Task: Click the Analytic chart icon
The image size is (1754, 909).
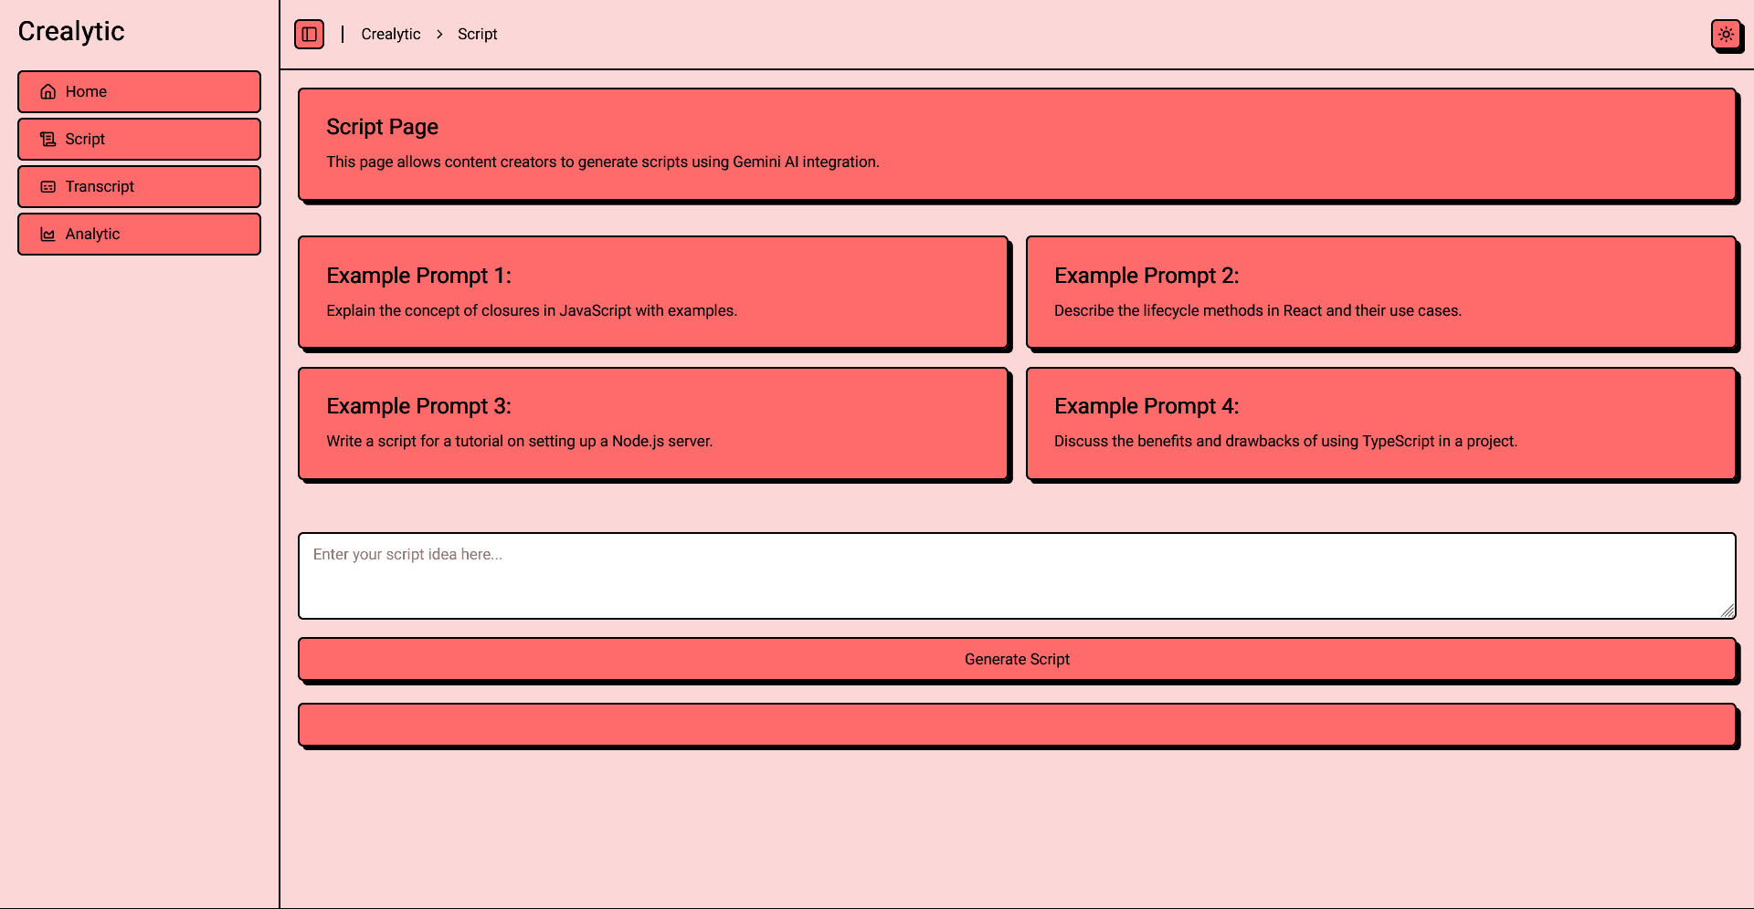Action: pyautogui.click(x=48, y=235)
